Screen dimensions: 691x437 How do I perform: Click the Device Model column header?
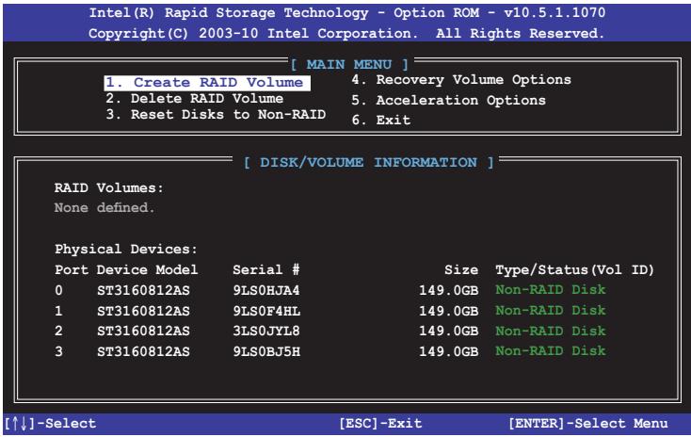pyautogui.click(x=147, y=270)
